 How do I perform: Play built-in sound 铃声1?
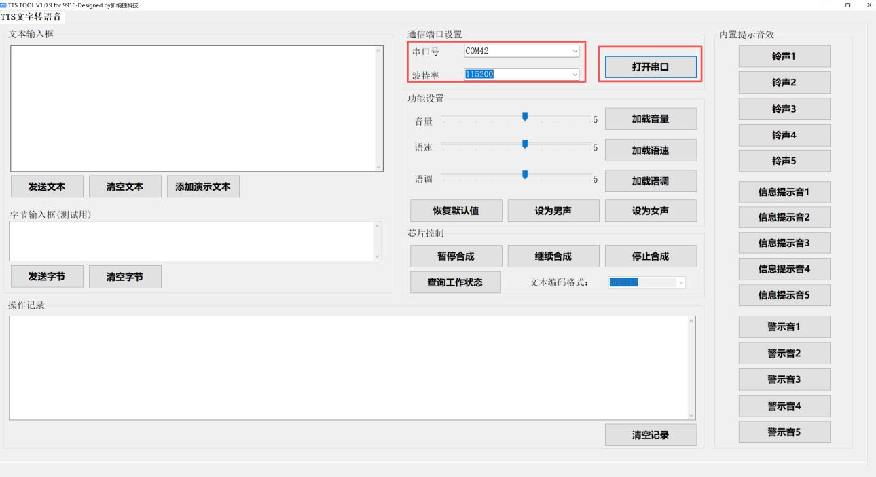click(784, 56)
